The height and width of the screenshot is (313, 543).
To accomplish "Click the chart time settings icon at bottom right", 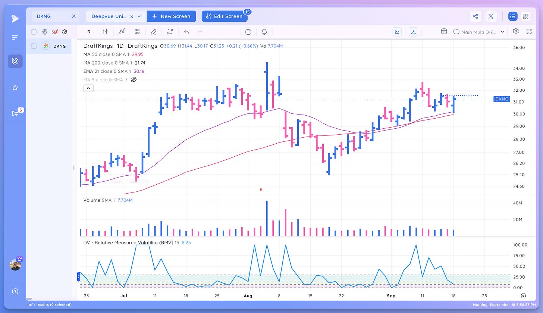I will [x=523, y=295].
